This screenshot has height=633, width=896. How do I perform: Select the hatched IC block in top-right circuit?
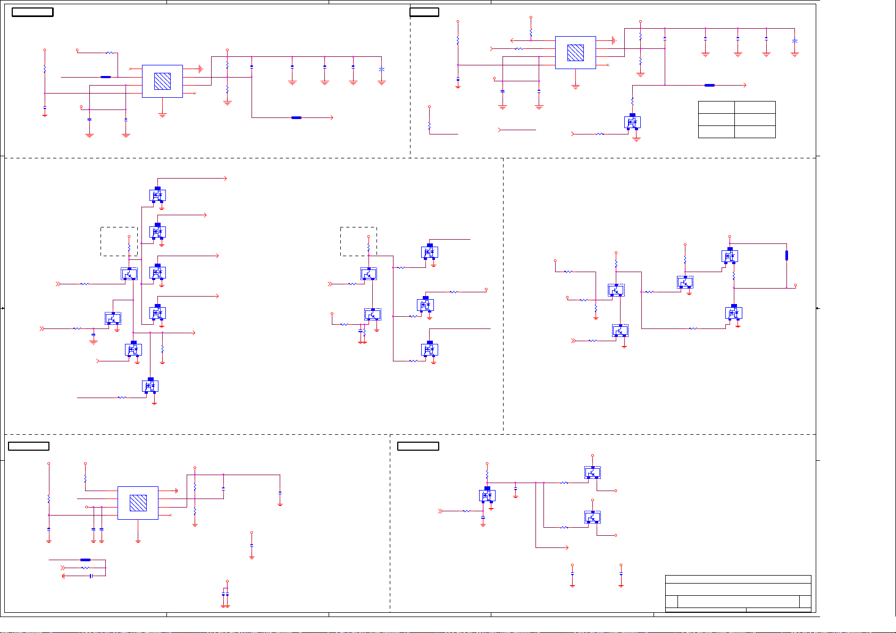click(x=575, y=53)
